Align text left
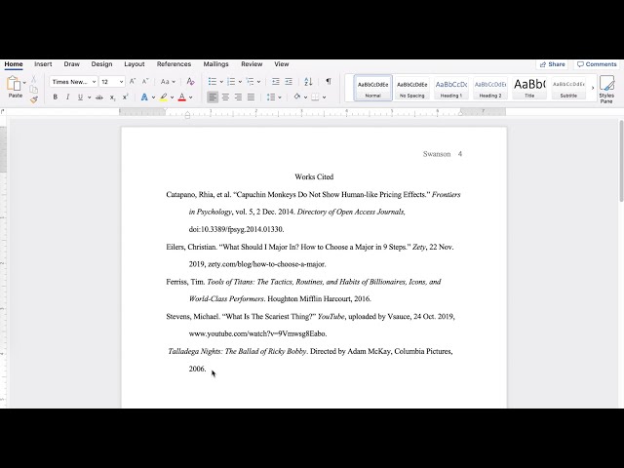This screenshot has width=624, height=468. [x=213, y=97]
